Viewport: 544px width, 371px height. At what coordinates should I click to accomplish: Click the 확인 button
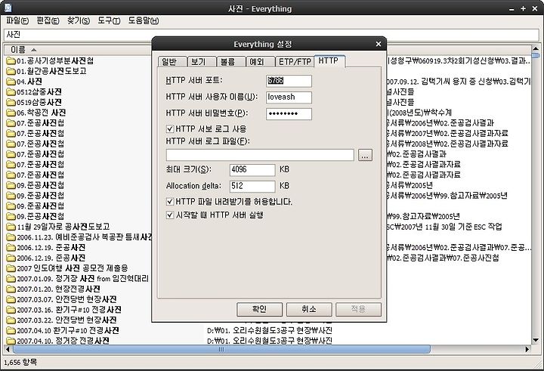pos(259,309)
